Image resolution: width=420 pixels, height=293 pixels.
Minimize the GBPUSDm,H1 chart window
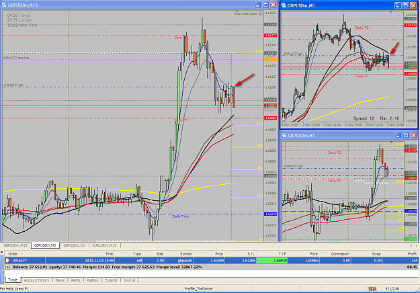point(398,136)
